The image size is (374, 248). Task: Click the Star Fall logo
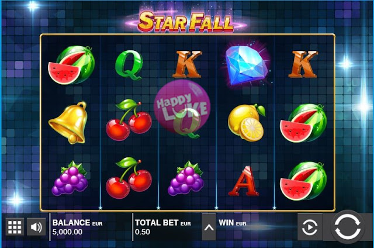[186, 22]
